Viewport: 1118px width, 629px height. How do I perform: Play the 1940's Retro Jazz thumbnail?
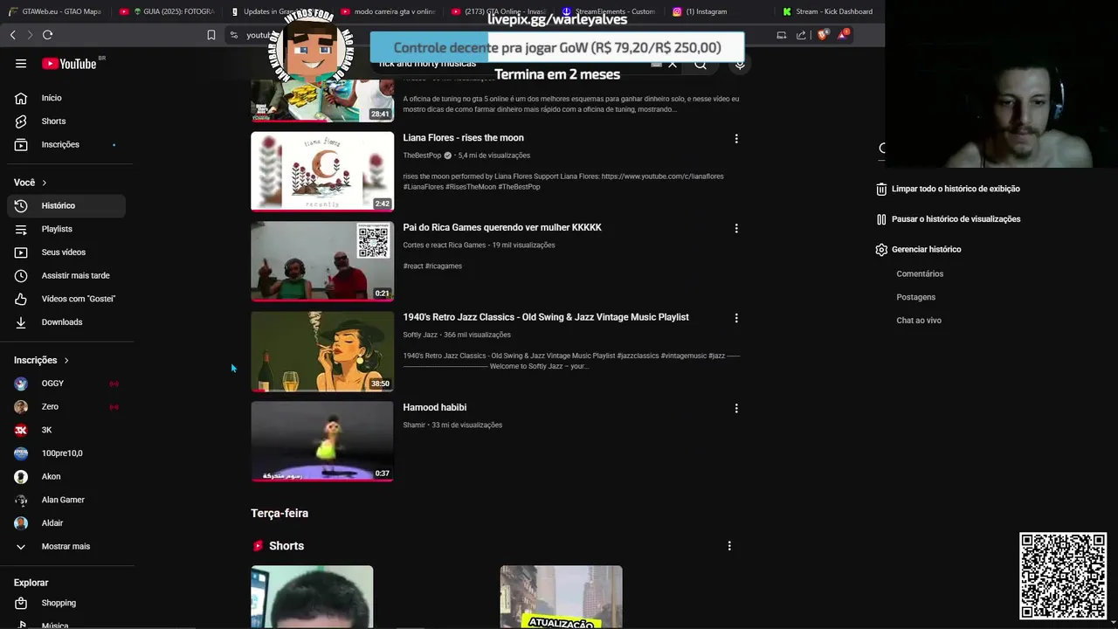(322, 351)
